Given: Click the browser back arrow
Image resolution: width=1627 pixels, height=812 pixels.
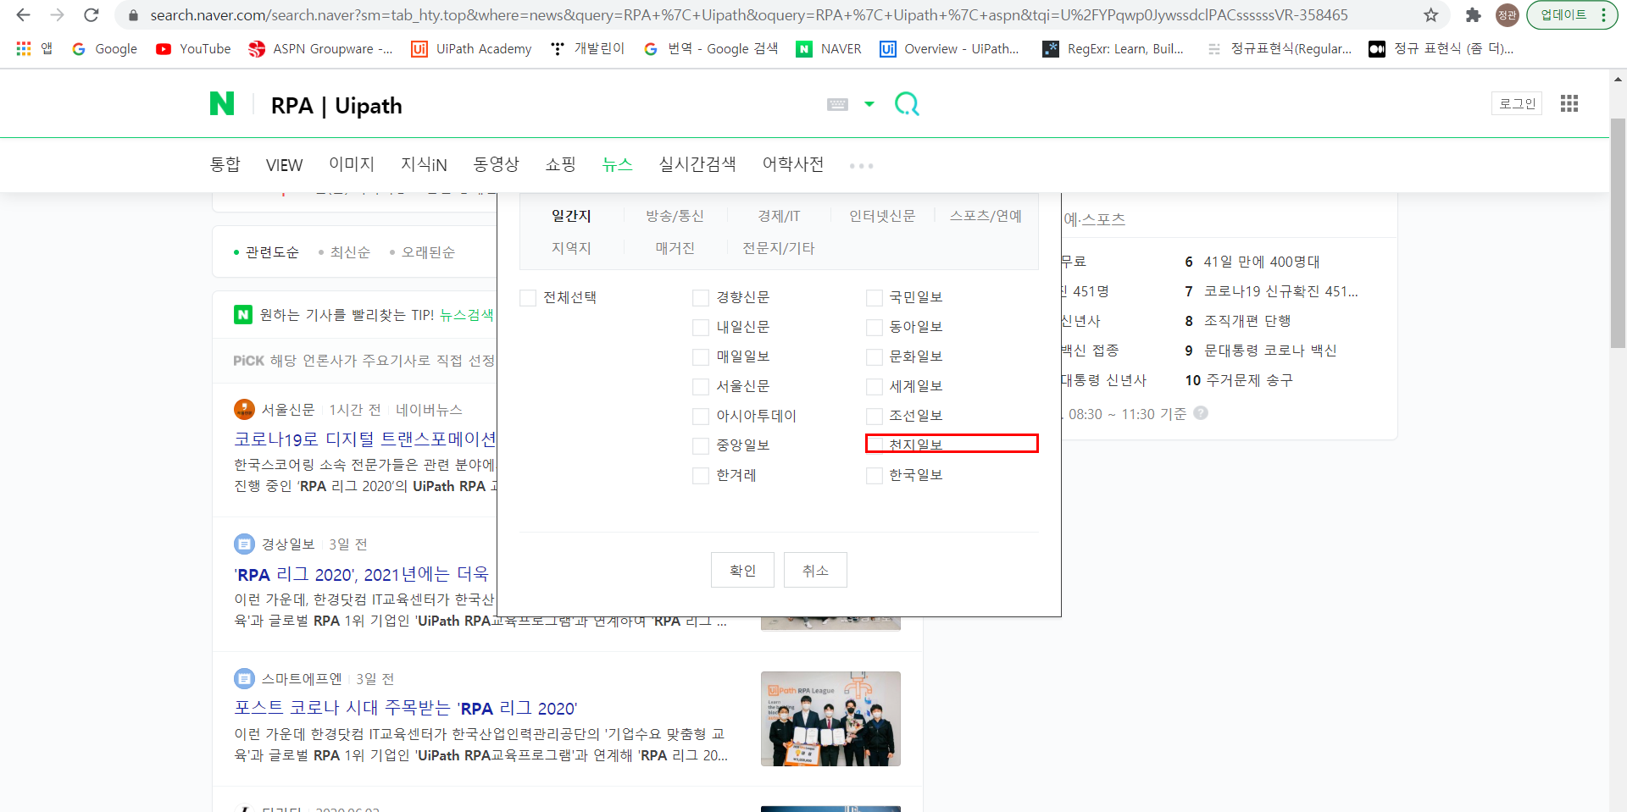Looking at the screenshot, I should 23,15.
